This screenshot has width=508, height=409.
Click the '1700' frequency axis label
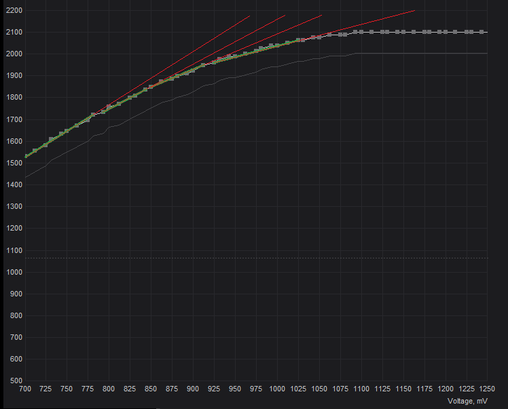click(x=14, y=120)
